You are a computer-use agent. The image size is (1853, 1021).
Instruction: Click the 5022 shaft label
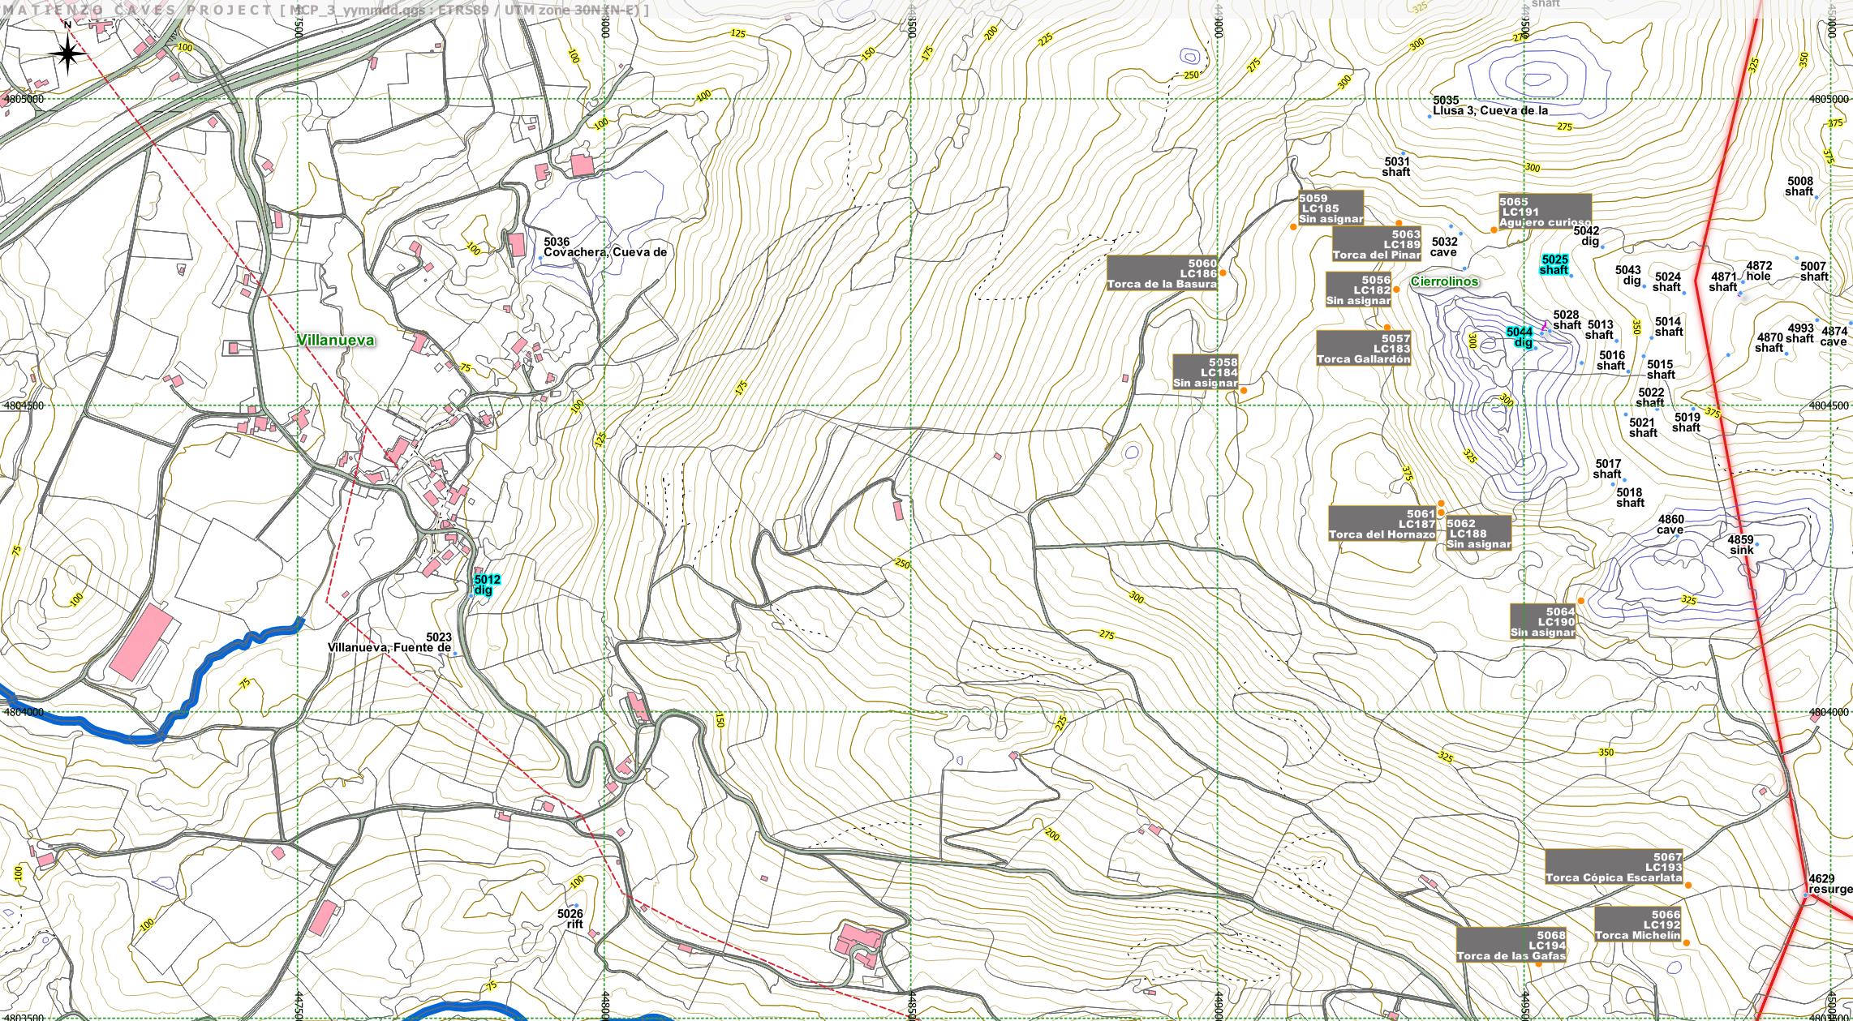1650,397
